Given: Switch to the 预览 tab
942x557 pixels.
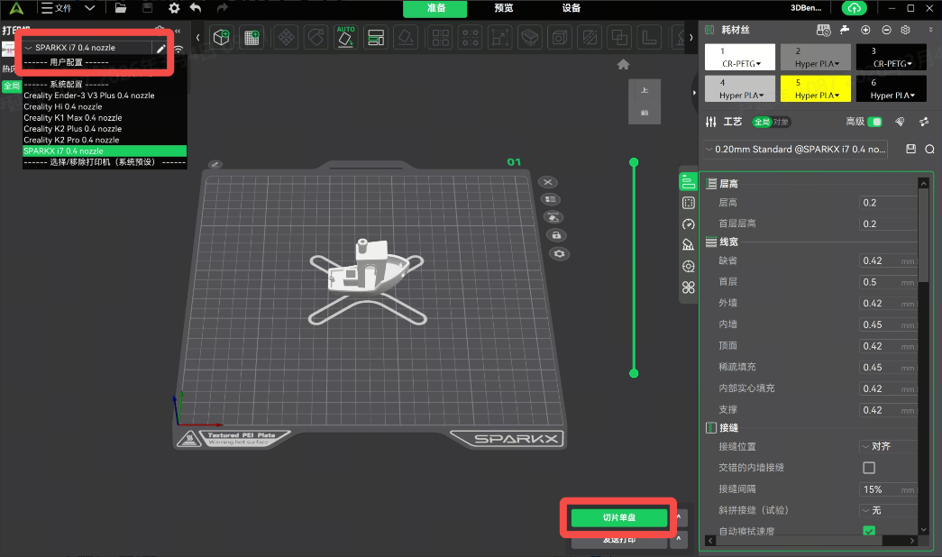Looking at the screenshot, I should coord(504,8).
